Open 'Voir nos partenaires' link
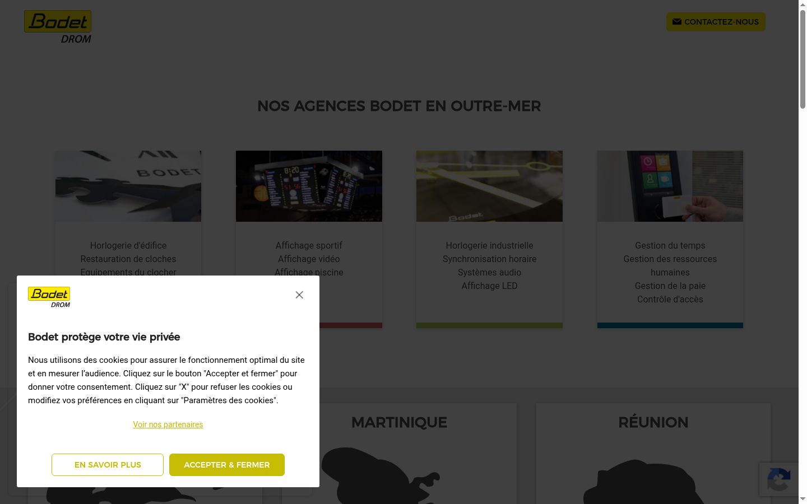 pyautogui.click(x=168, y=424)
